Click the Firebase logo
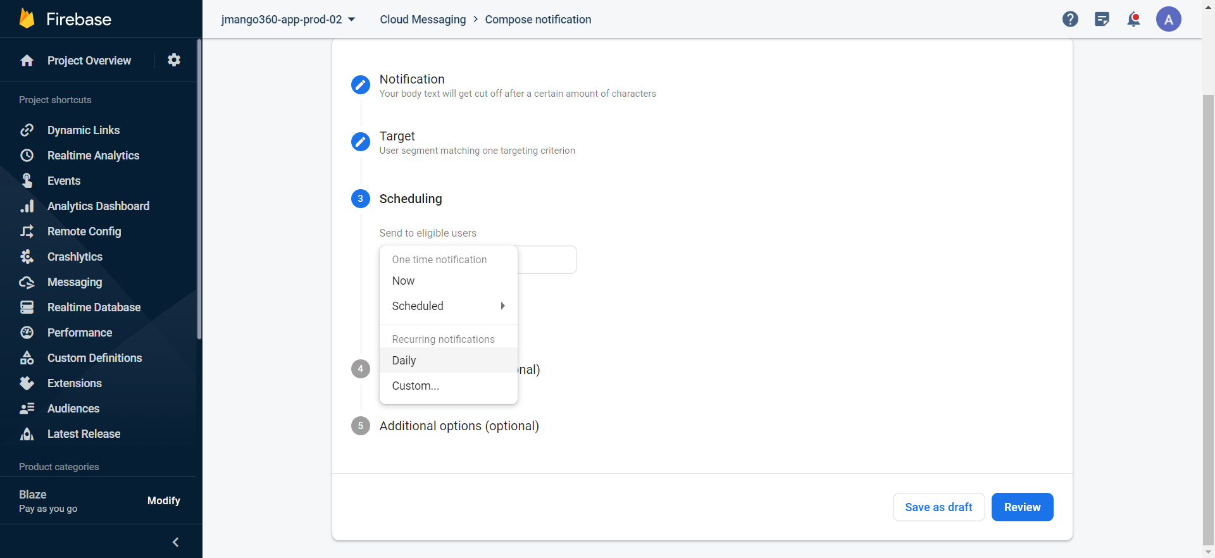The image size is (1215, 558). point(27,19)
